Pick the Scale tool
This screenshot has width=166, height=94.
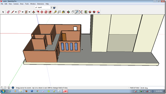click(x=50, y=12)
